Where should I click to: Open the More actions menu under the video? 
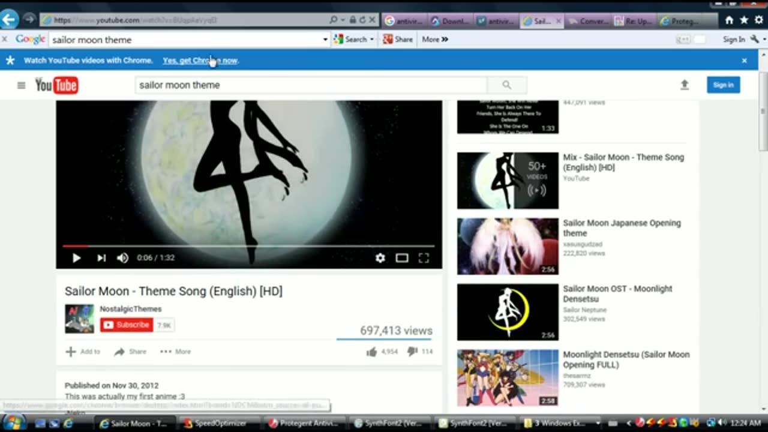(175, 352)
